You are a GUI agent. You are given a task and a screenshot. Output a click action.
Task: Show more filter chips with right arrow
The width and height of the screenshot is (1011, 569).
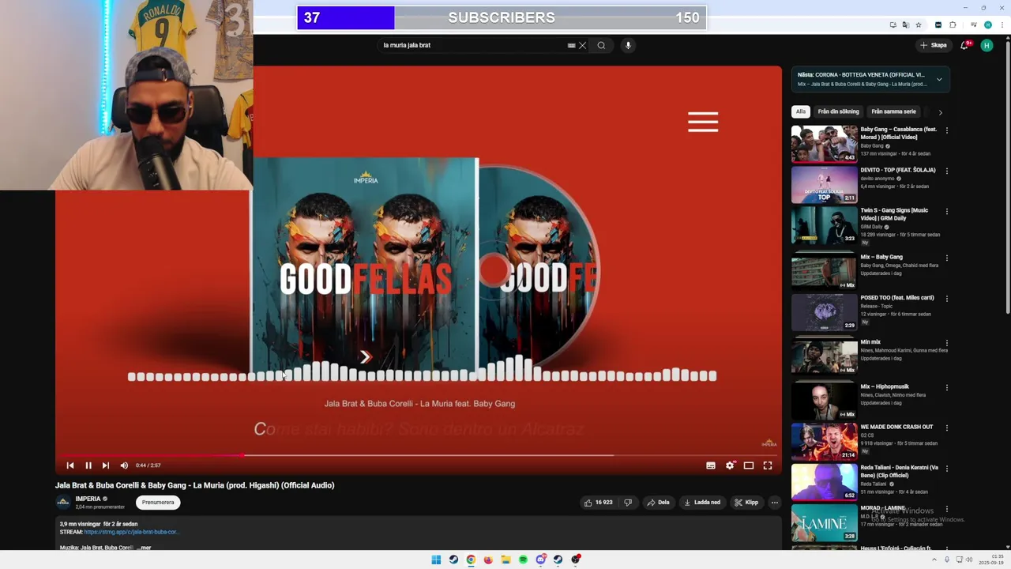940,112
